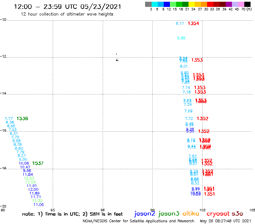Select the bright red legend swatch
255x224 pixels.
tap(210, 4)
